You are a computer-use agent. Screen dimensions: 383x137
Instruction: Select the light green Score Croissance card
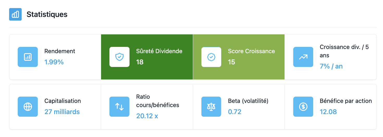tap(239, 57)
